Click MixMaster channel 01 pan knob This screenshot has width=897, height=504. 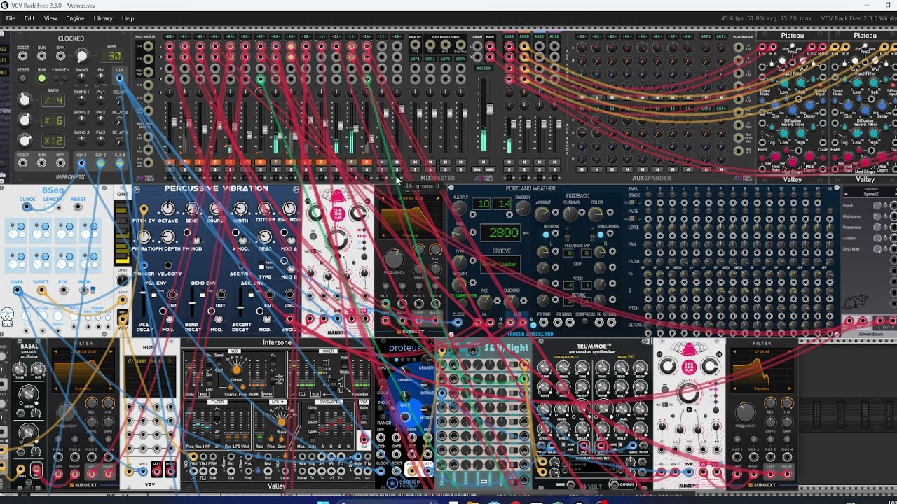[170, 92]
